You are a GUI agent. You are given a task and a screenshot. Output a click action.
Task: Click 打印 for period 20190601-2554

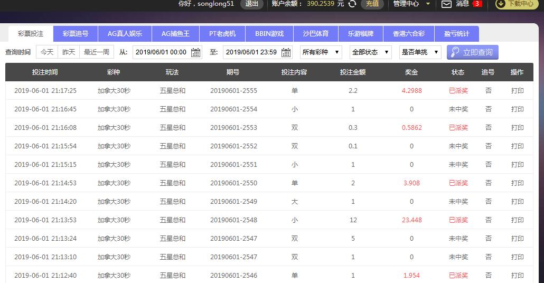[x=517, y=109]
